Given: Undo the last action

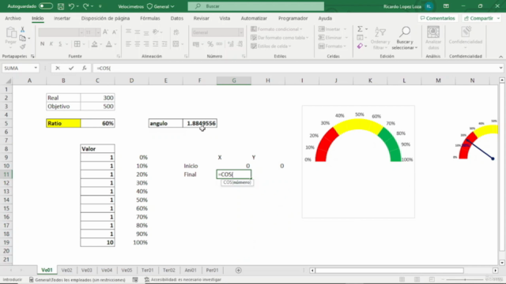Looking at the screenshot, I should coord(71,6).
